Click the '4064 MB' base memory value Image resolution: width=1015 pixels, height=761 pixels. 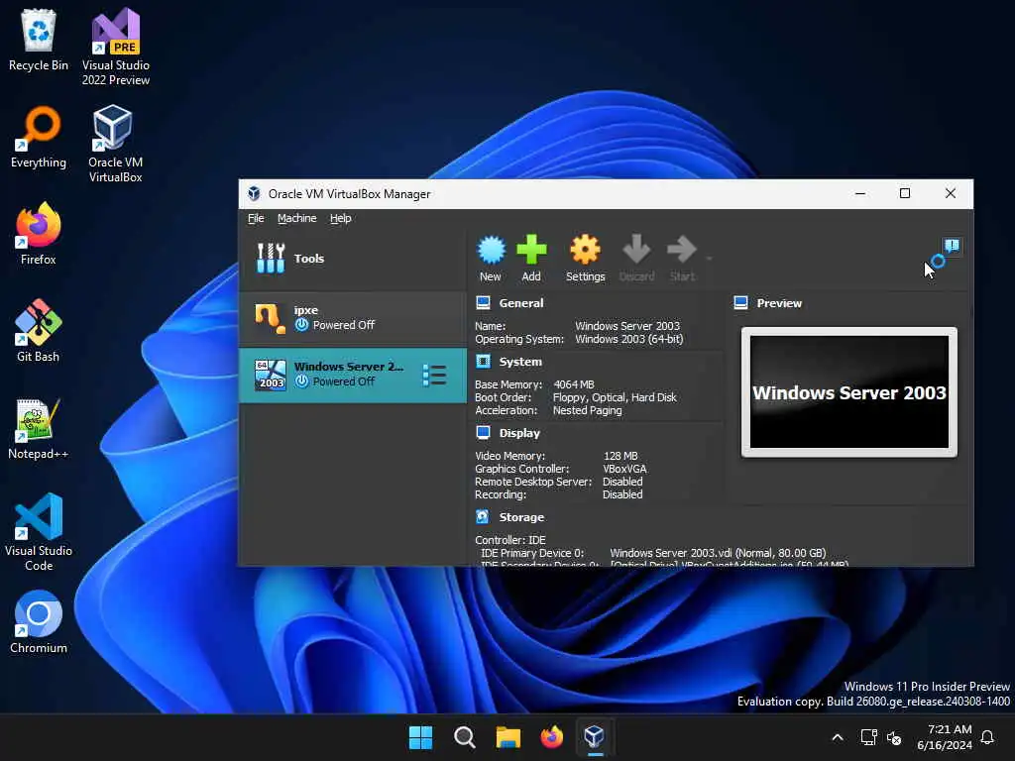point(574,384)
